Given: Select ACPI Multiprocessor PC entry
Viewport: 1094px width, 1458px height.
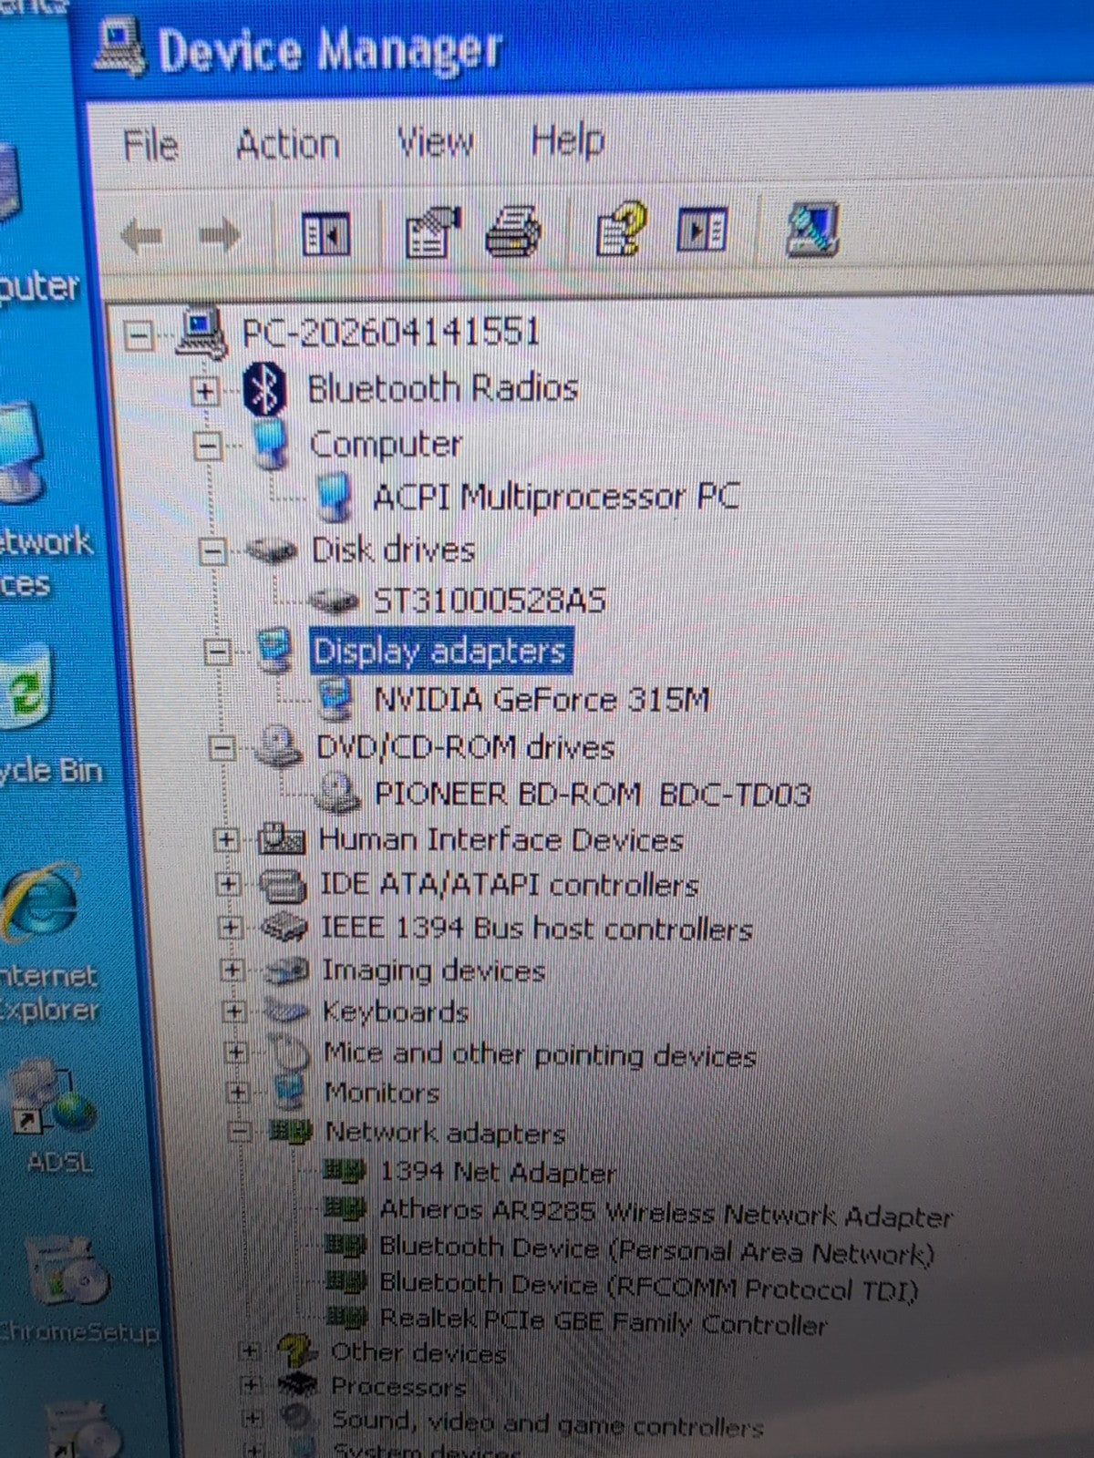Looking at the screenshot, I should (x=556, y=497).
